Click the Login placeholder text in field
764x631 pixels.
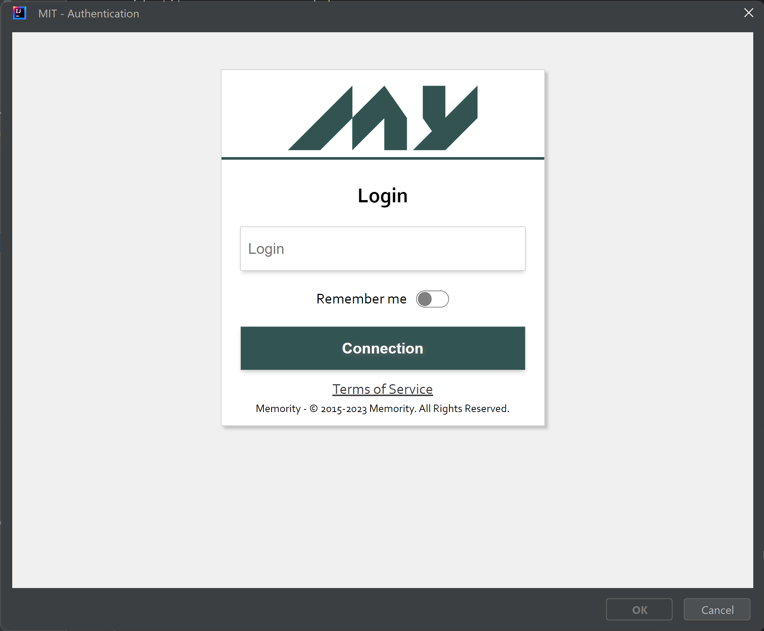pos(266,249)
